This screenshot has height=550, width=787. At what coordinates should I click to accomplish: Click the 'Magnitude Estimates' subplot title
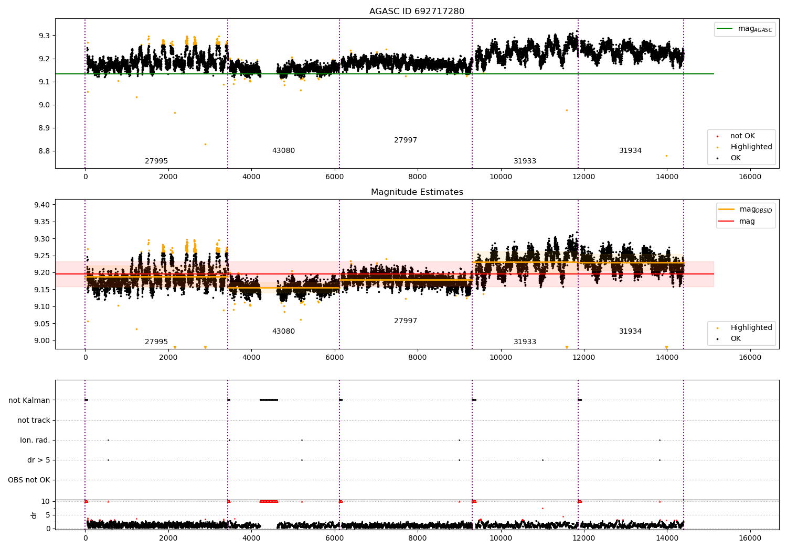[417, 192]
